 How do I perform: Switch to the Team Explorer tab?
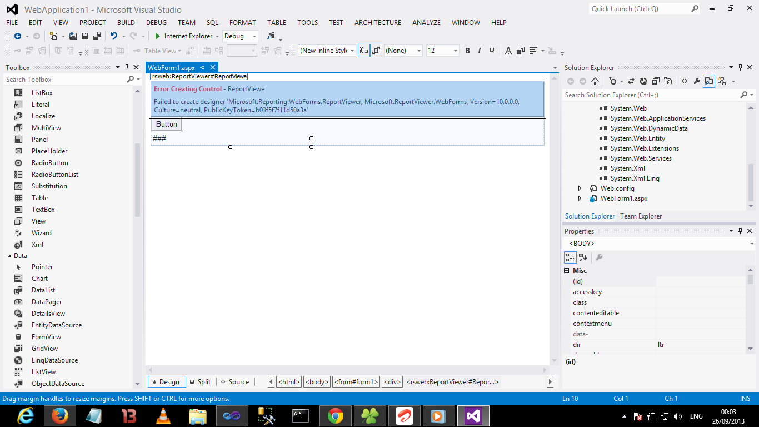pos(641,216)
